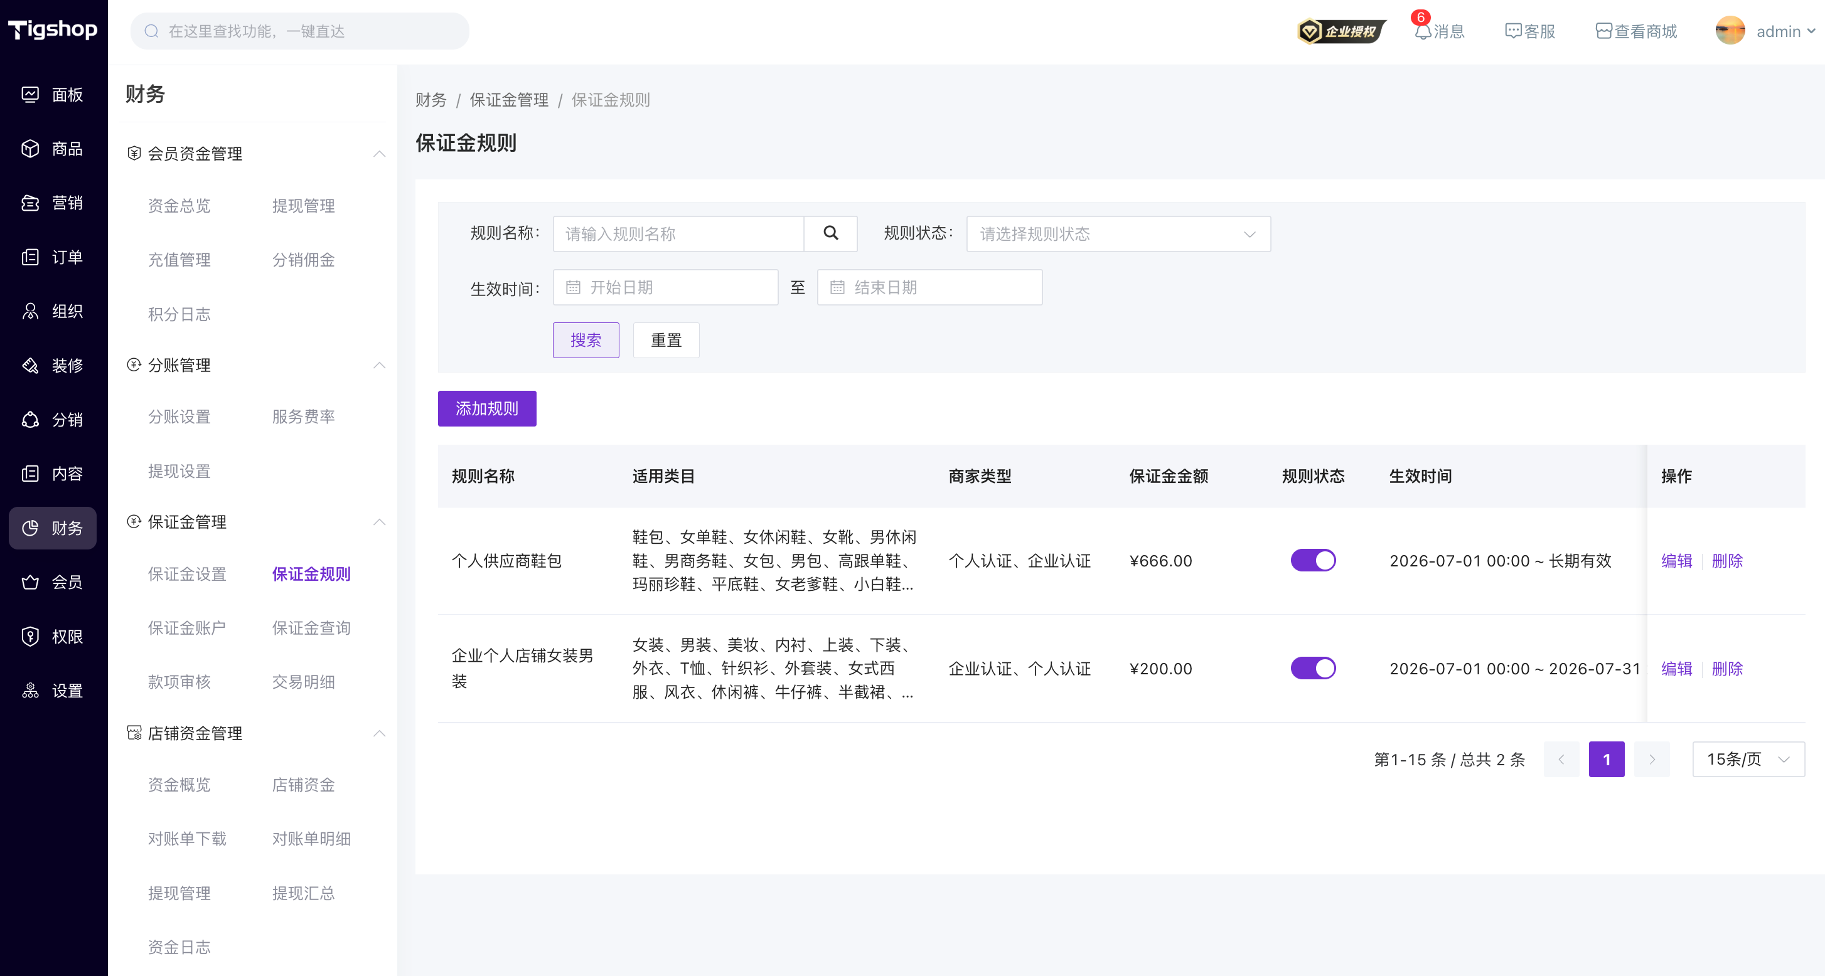Click the 开始日期 start date field
The height and width of the screenshot is (976, 1825).
pyautogui.click(x=665, y=287)
